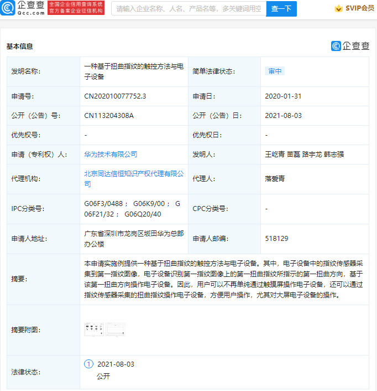Click the abstract paragraph text
377x391 pixels.
(x=223, y=279)
